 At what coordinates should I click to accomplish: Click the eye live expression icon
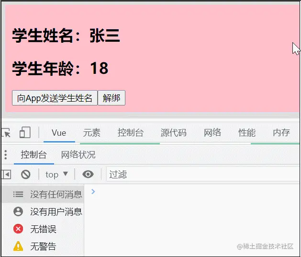[88, 175]
